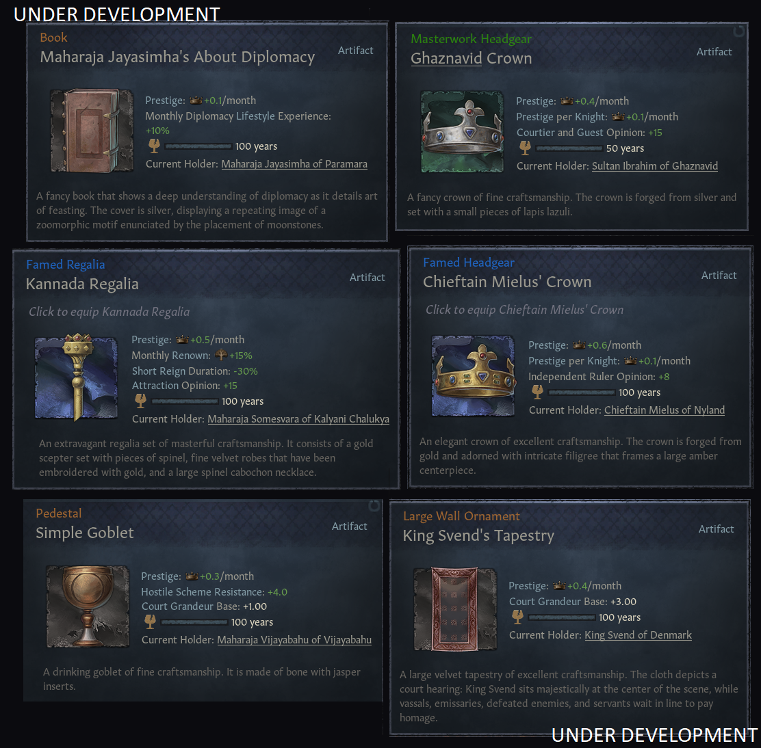This screenshot has height=748, width=761.
Task: Select the Kannada Regalia golden scepter icon
Action: tap(76, 377)
